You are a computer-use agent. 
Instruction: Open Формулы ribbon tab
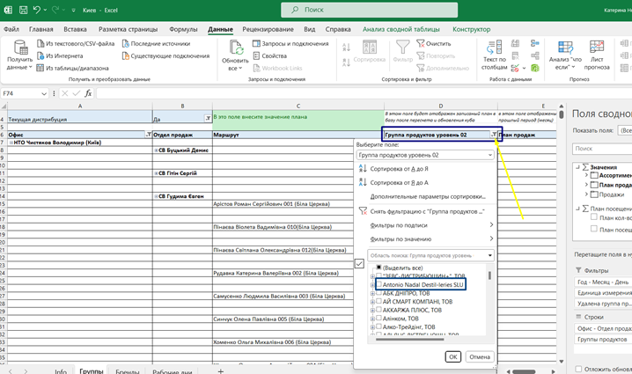point(183,29)
